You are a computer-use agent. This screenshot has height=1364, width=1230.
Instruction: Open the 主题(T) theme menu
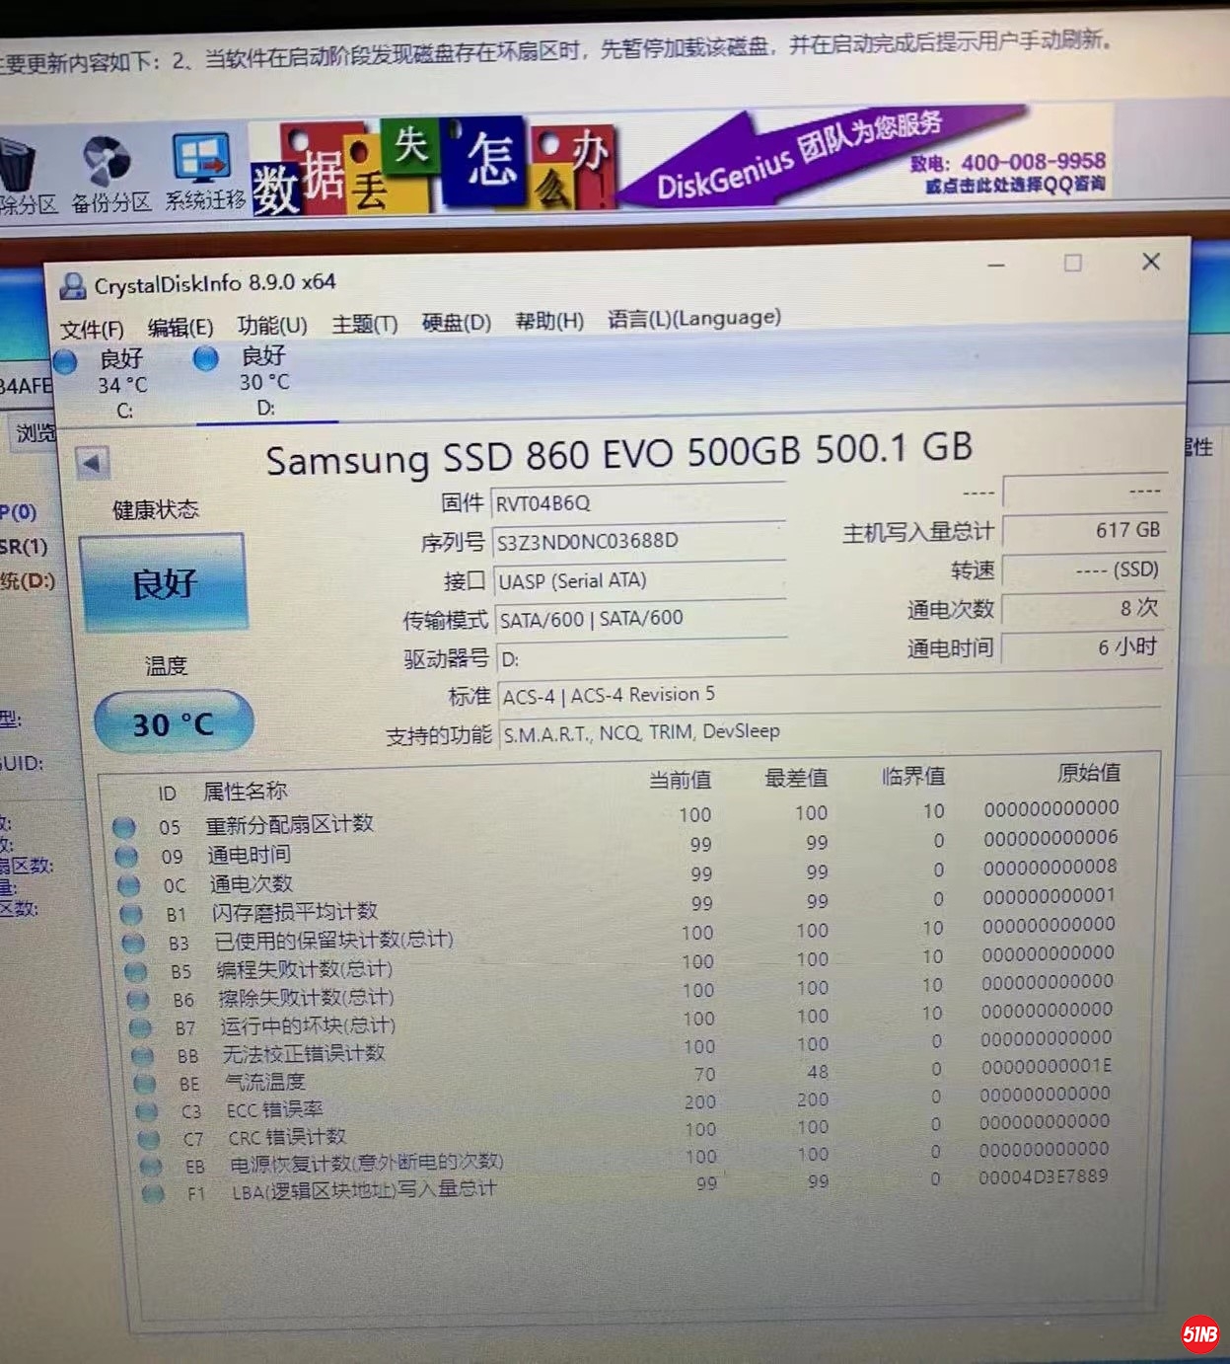364,321
